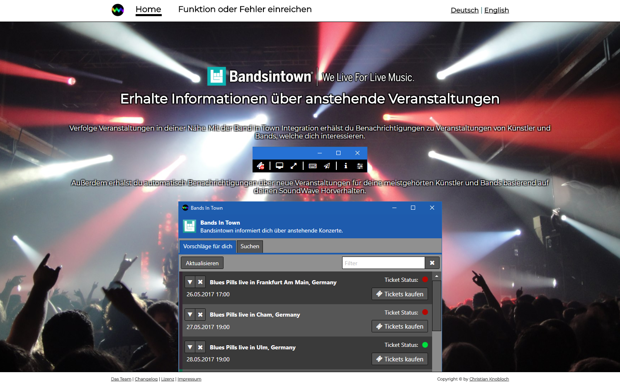Click the event list scrollbar thumb
This screenshot has width=620, height=385.
[x=437, y=306]
